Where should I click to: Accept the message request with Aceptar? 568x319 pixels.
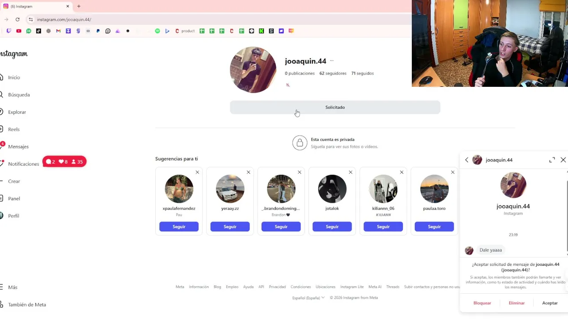pyautogui.click(x=550, y=303)
